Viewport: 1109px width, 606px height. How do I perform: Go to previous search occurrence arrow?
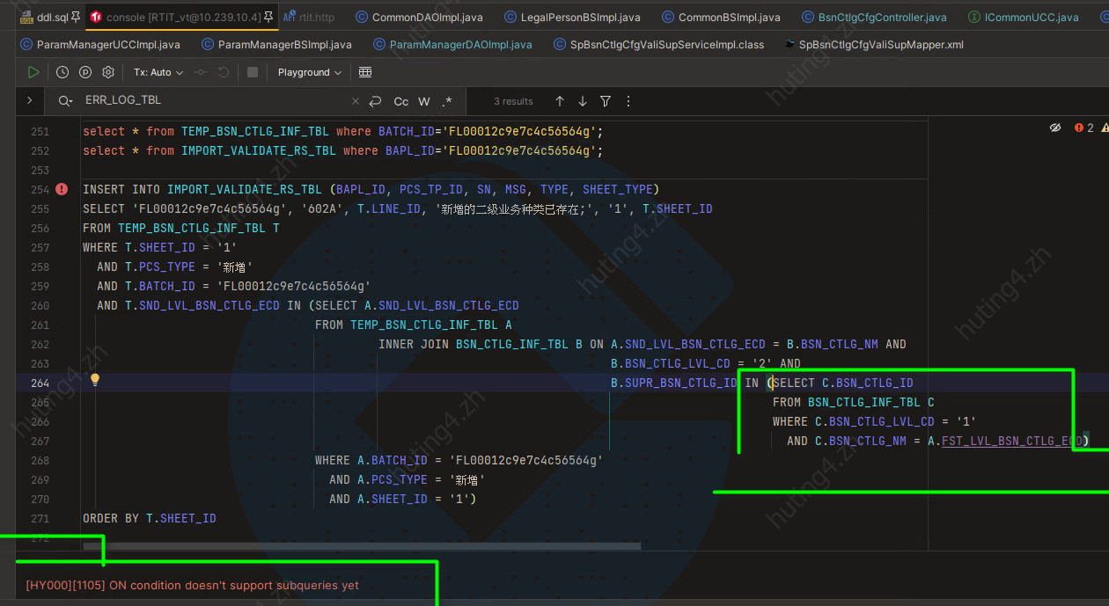point(560,101)
